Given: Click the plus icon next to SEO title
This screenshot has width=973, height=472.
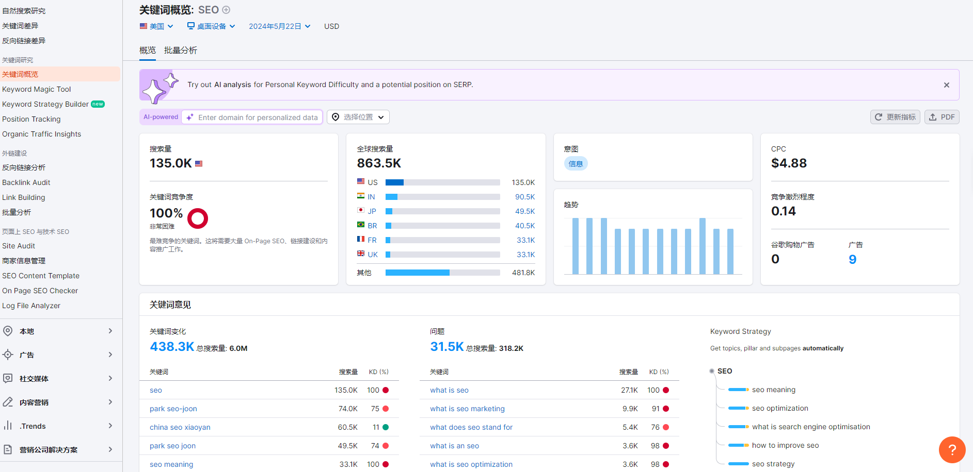Looking at the screenshot, I should 226,10.
